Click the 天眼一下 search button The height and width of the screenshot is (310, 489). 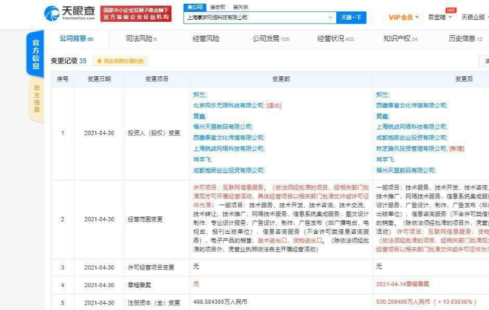pos(351,17)
